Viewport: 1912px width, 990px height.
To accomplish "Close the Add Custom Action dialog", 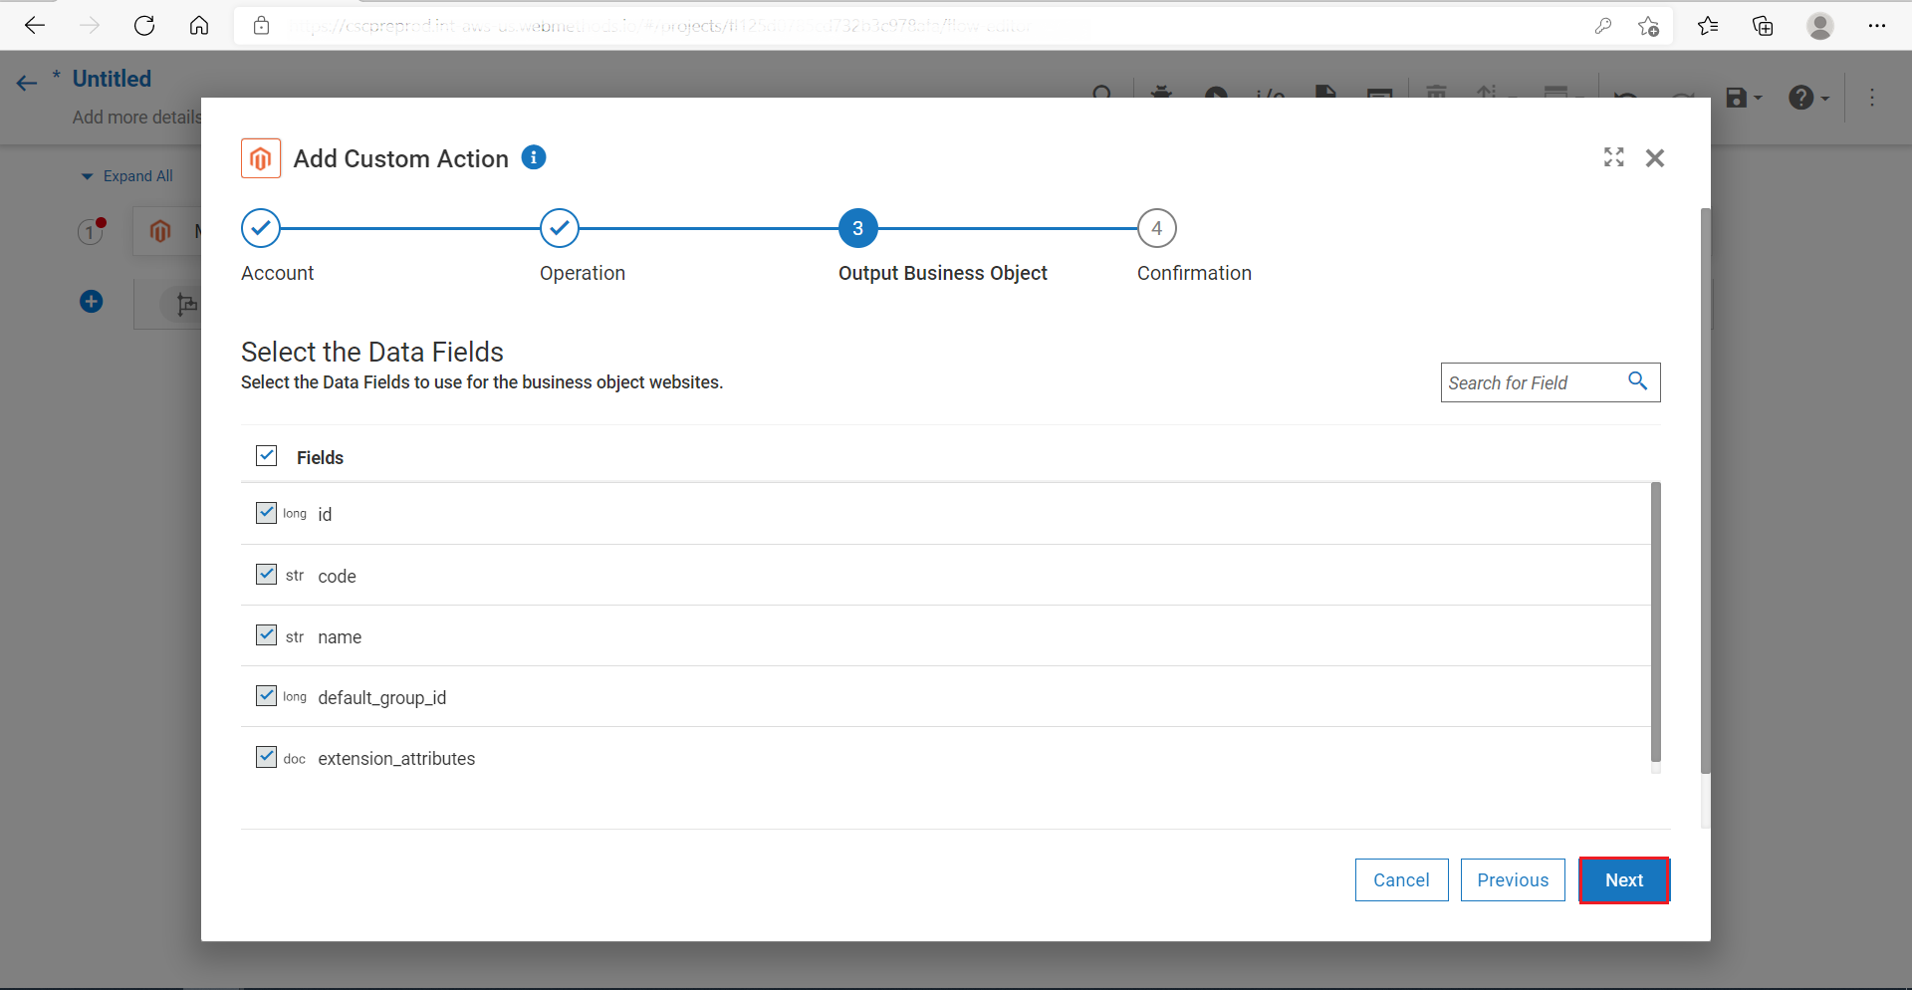I will coord(1655,157).
